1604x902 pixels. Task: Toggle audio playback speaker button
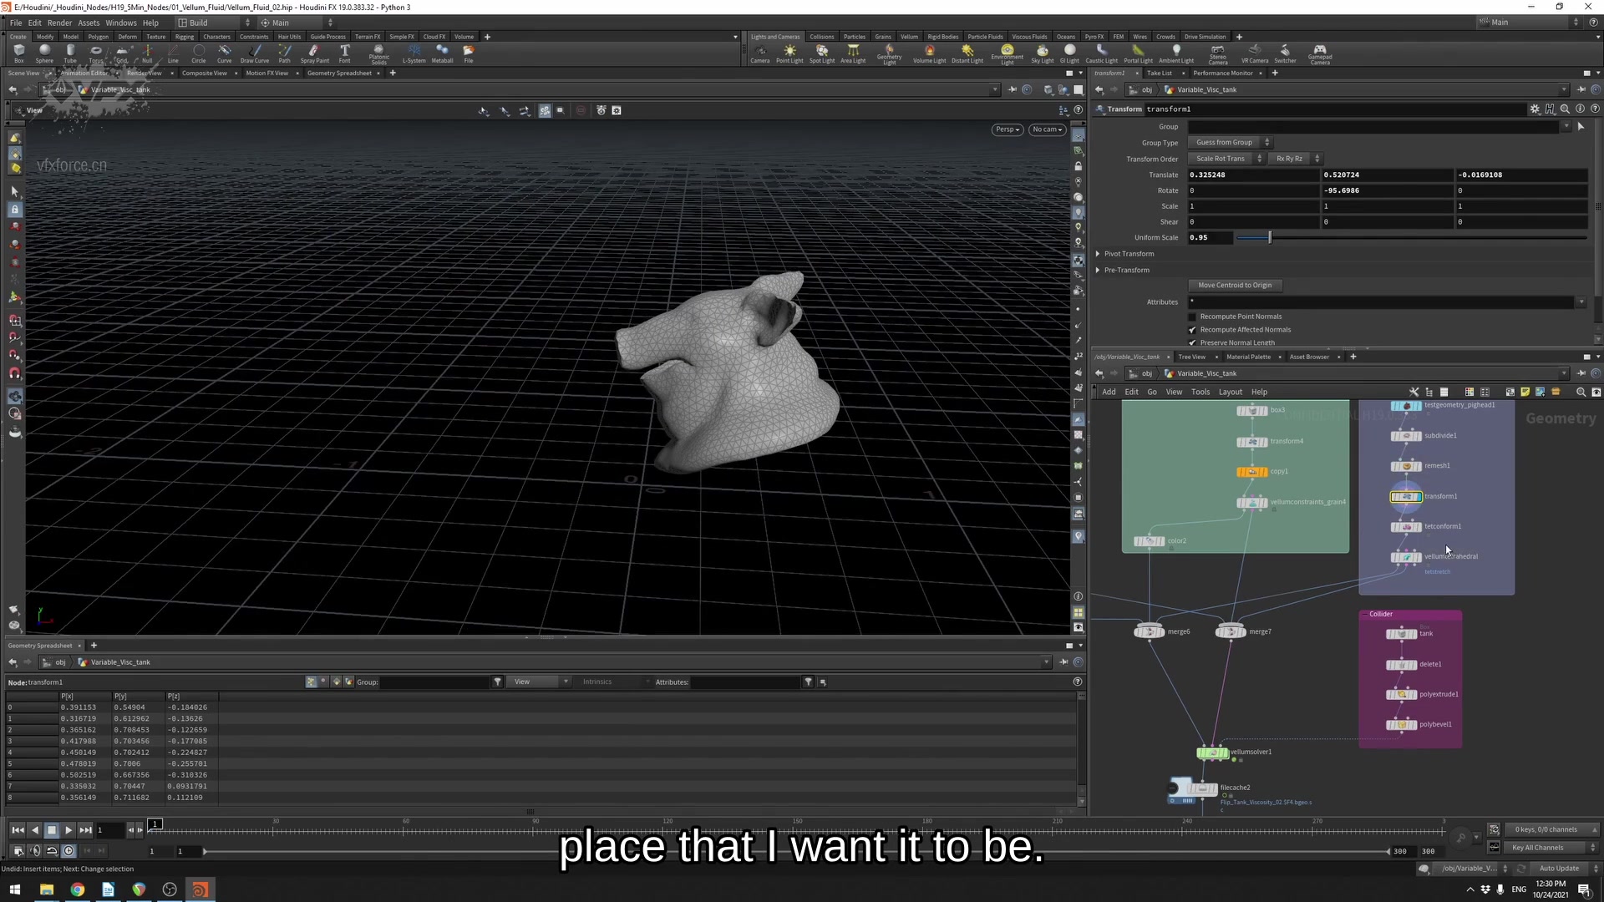coord(35,851)
